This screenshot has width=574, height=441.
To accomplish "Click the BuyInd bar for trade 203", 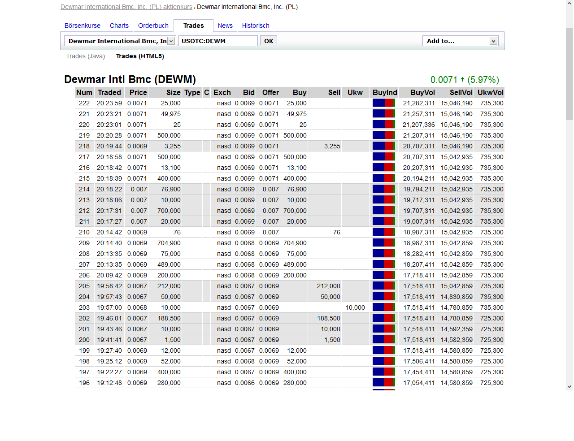I will 384,307.
